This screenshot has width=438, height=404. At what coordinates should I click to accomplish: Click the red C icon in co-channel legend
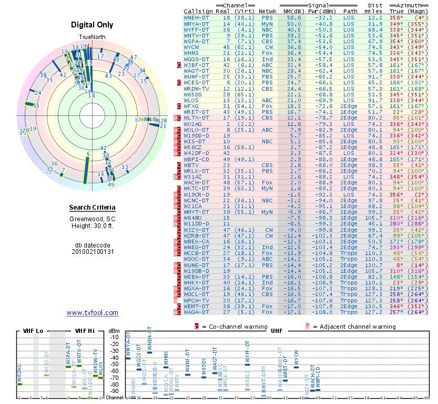197,327
